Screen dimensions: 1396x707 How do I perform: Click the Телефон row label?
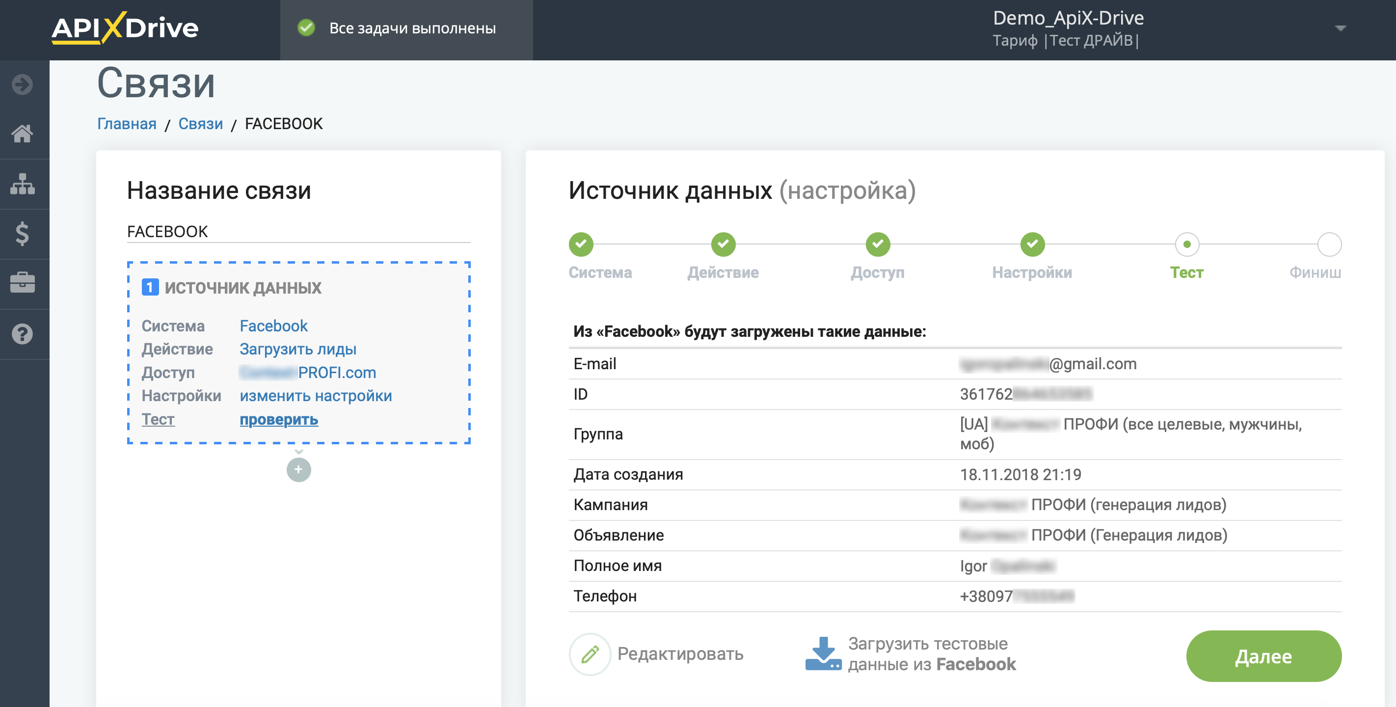tap(605, 596)
